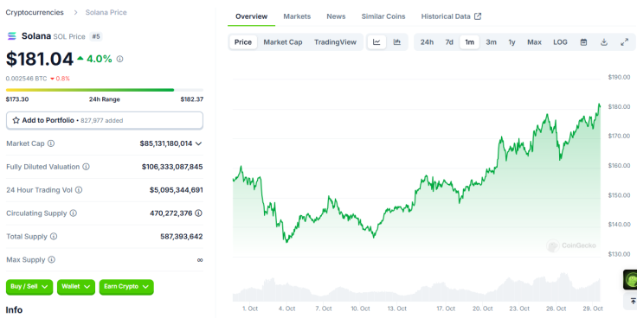Expand the Market Cap value chevron
Screen dimensions: 637x318
click(199, 143)
